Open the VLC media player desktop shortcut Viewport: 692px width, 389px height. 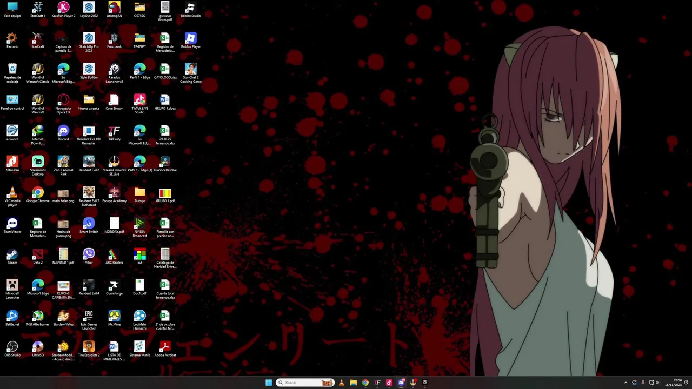coord(12,196)
